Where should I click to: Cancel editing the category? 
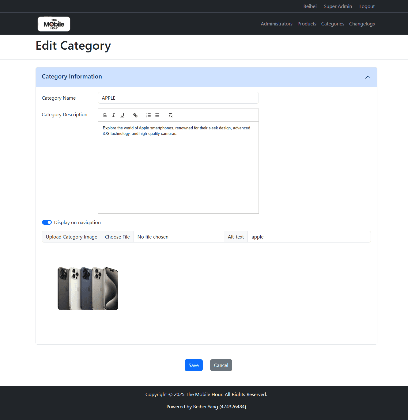tap(221, 365)
